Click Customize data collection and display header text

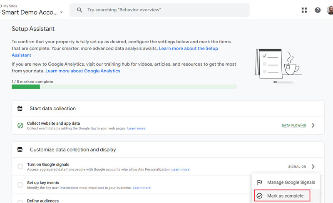coord(73,149)
